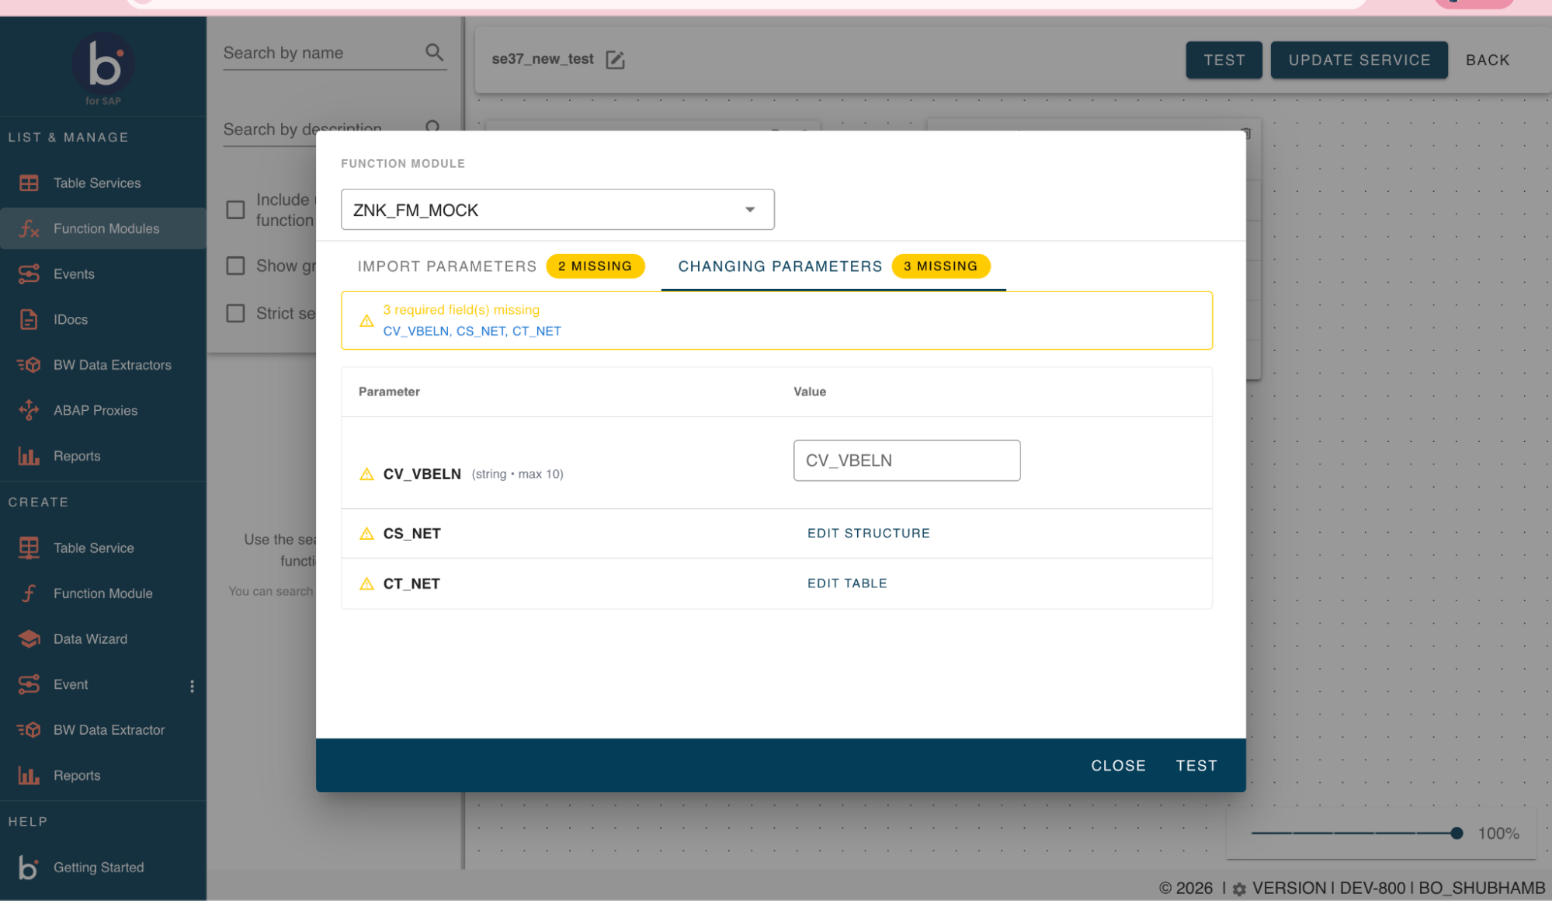The height and width of the screenshot is (901, 1552).
Task: Go Back from the service editor
Action: pyautogui.click(x=1487, y=60)
